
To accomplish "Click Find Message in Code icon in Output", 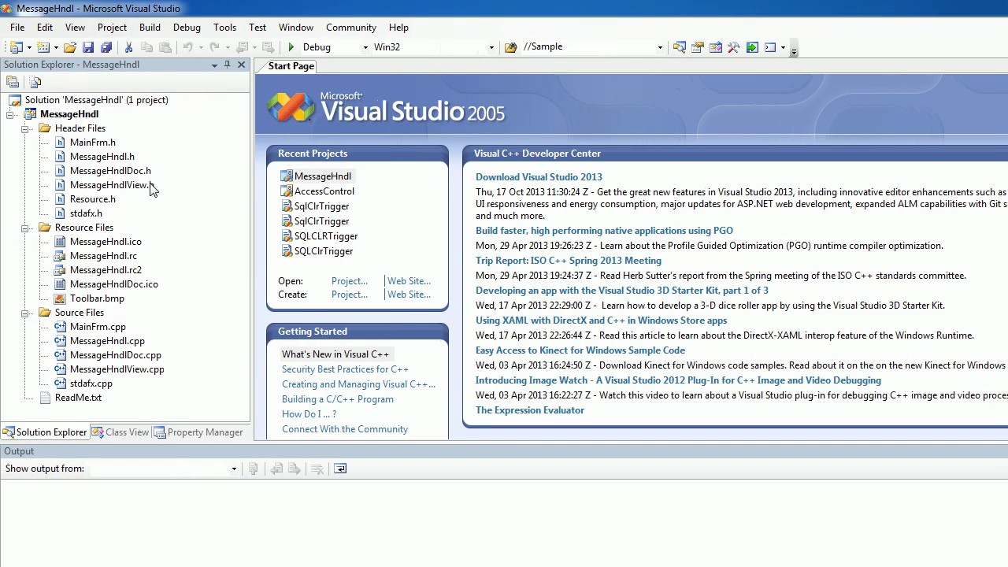I will pyautogui.click(x=253, y=469).
